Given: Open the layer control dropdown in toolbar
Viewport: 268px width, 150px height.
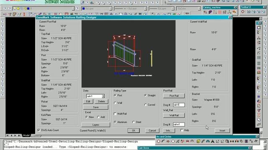Looking at the screenshot, I should pyautogui.click(x=73, y=8).
